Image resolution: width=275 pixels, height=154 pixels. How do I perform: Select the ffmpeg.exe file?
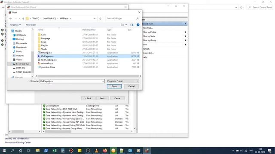pos(46,53)
